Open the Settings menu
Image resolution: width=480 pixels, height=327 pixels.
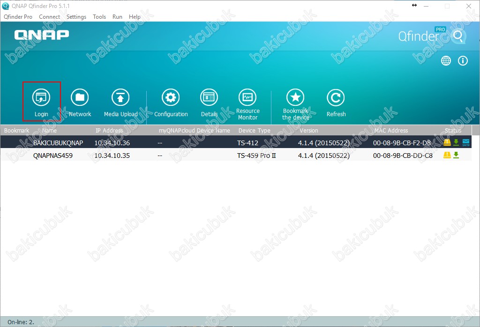(76, 17)
